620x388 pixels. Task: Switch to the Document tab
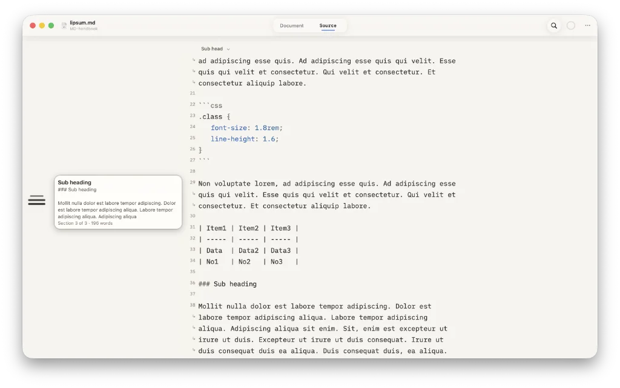click(x=291, y=25)
